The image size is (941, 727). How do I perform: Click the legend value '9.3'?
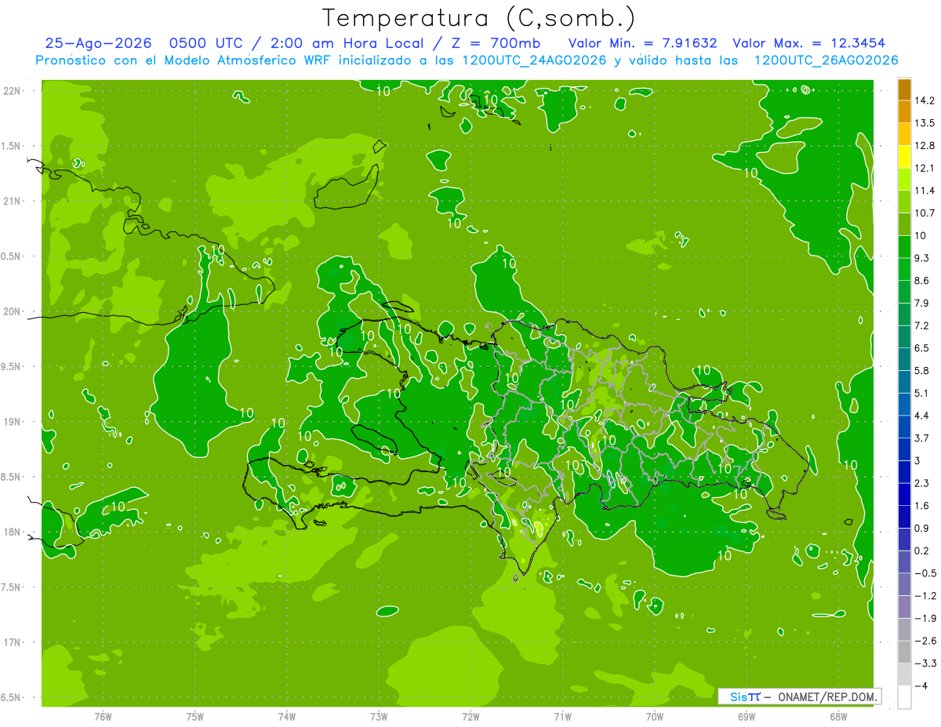[x=922, y=258]
